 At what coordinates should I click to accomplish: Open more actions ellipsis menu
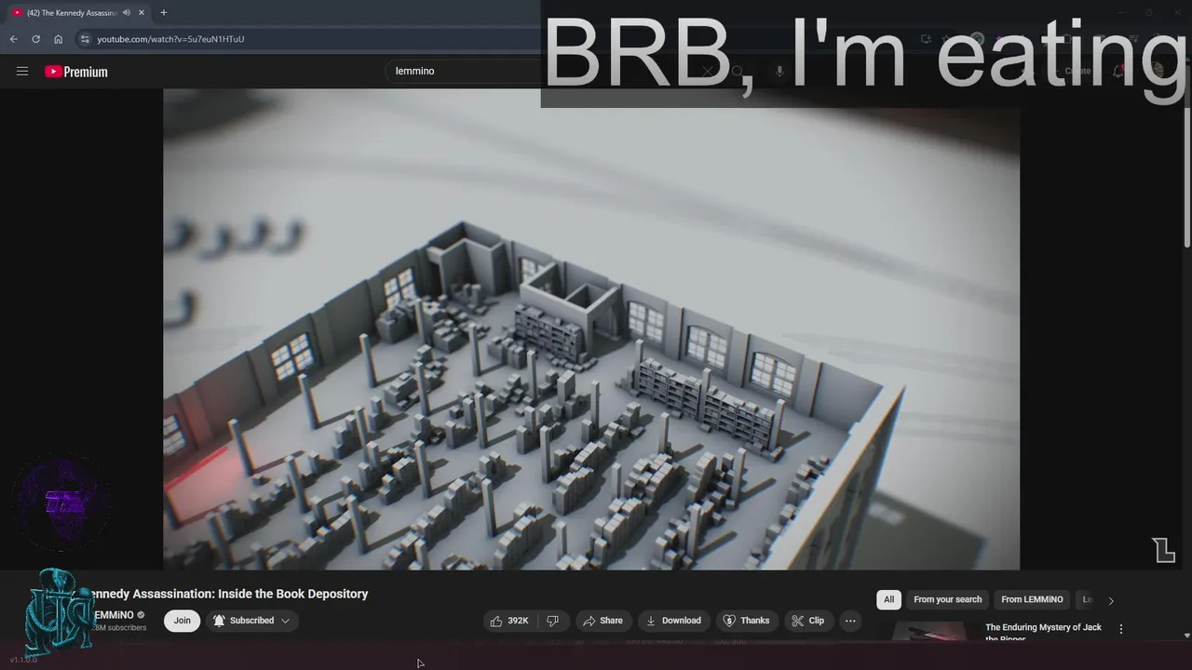point(850,621)
